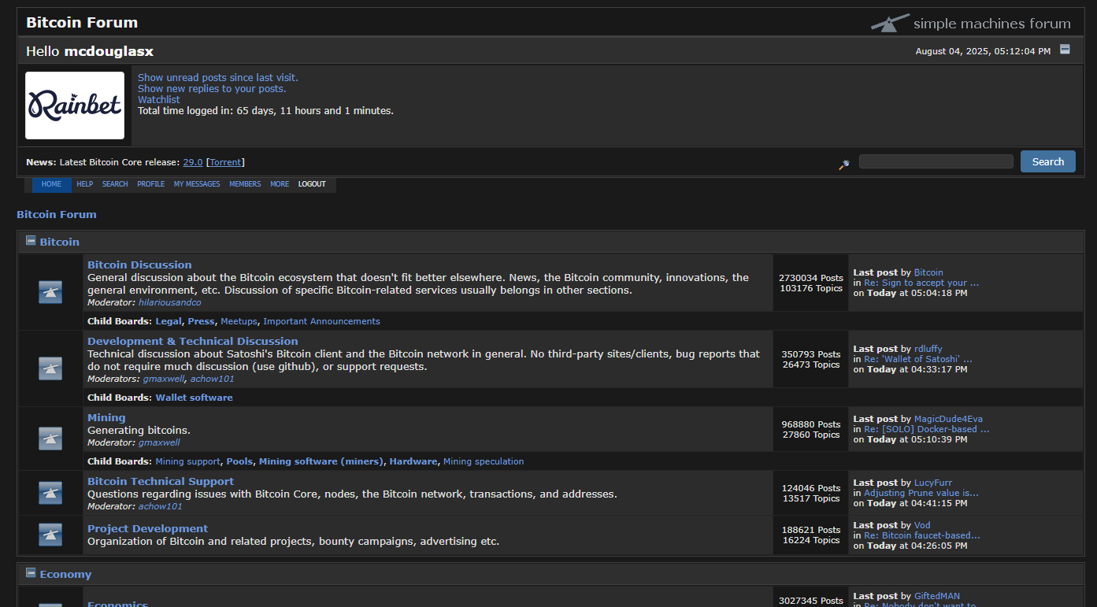Open the Pools child board
1097x607 pixels.
pyautogui.click(x=240, y=461)
